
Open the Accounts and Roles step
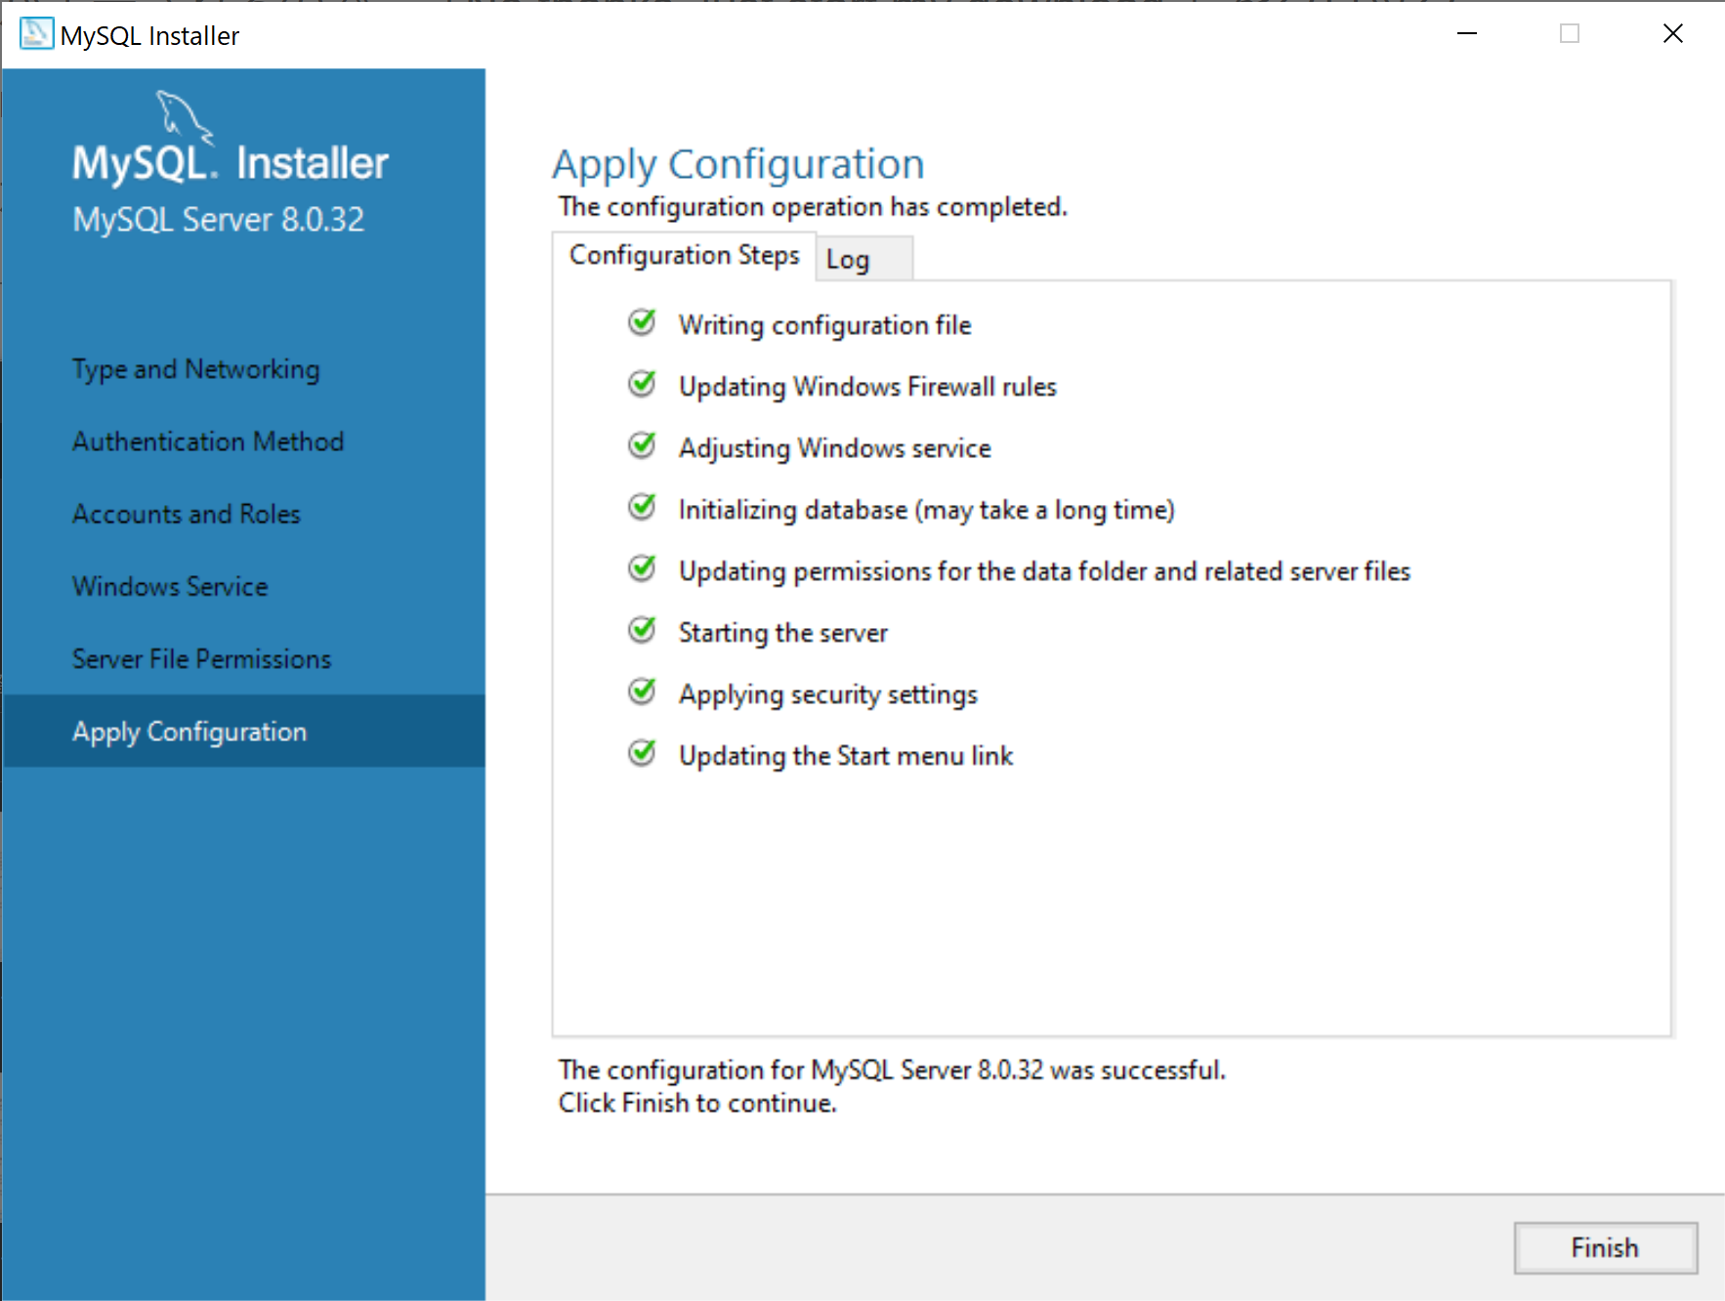[186, 513]
